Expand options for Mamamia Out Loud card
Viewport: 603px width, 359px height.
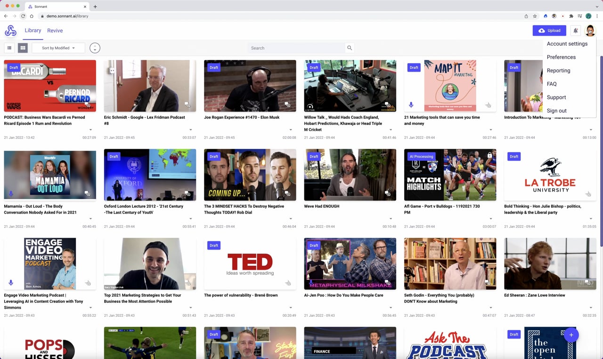[90, 219]
